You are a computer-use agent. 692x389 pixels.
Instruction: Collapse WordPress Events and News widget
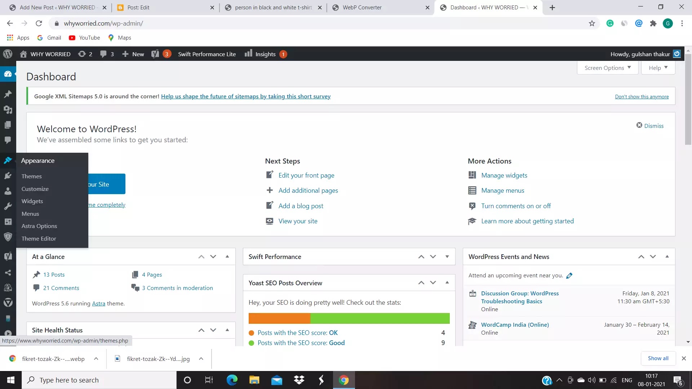tap(667, 256)
